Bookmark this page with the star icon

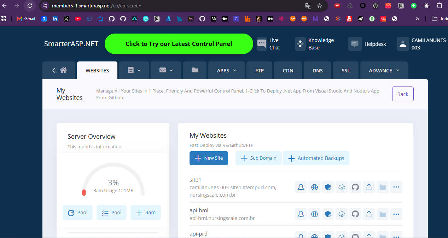(320, 6)
